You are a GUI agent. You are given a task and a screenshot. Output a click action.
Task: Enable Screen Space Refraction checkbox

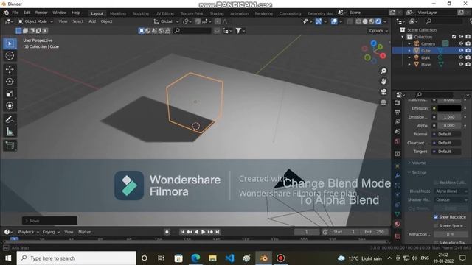point(436,226)
